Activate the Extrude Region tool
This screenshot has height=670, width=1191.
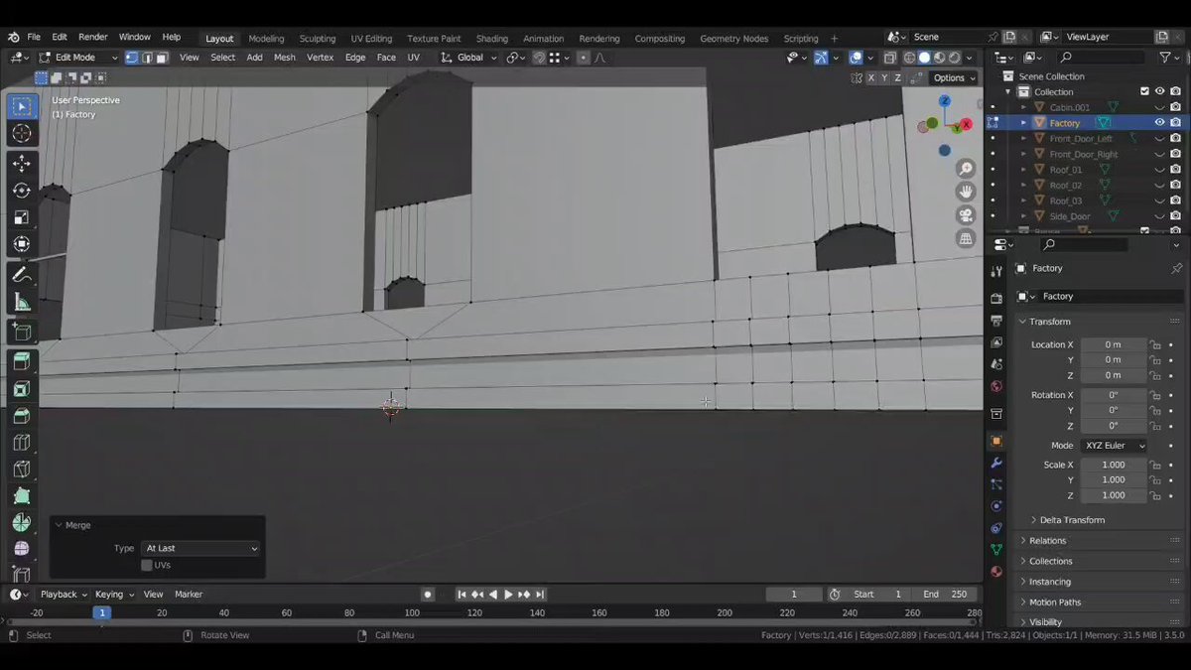22,362
